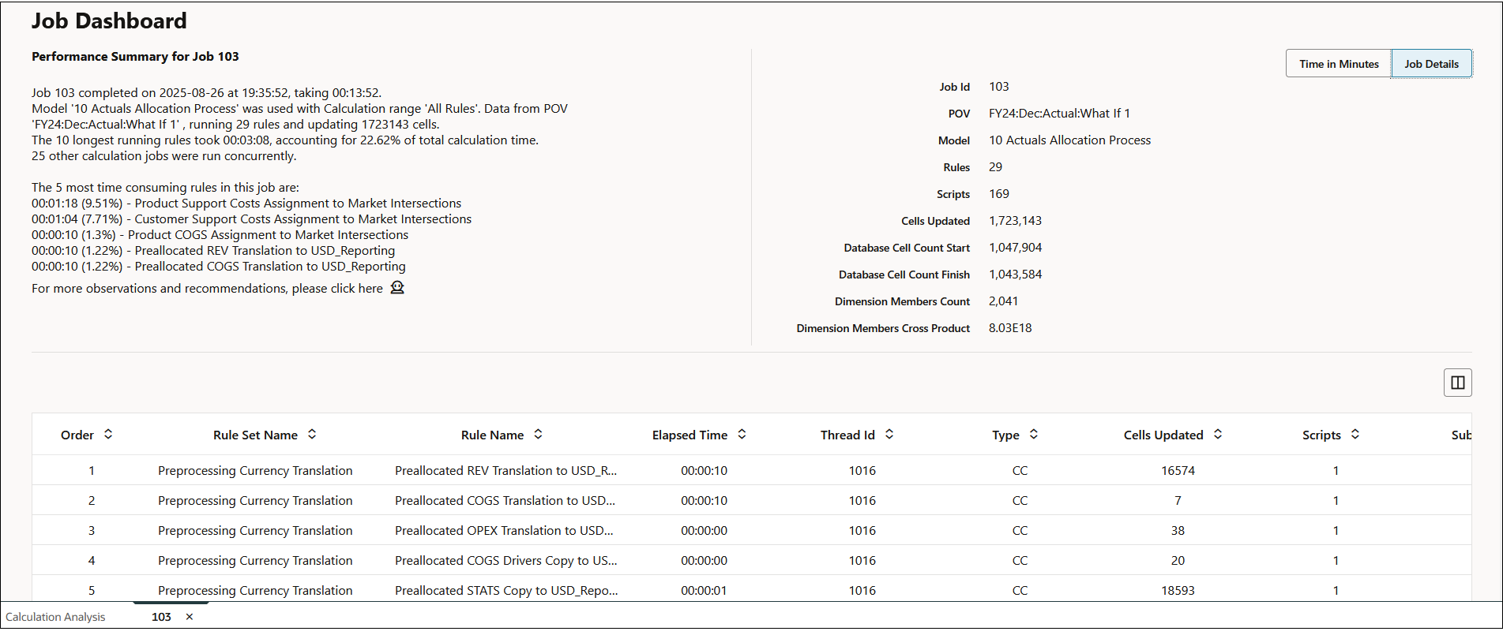Click the Cells Updated value 38
Image resolution: width=1503 pixels, height=635 pixels.
pyautogui.click(x=1178, y=531)
